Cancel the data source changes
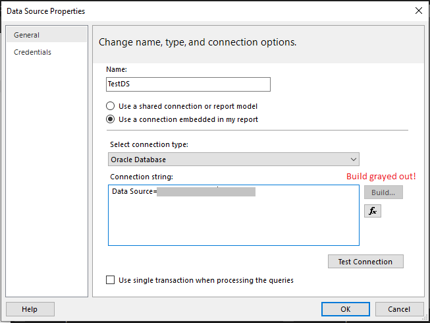This screenshot has height=323, width=430. 399,309
